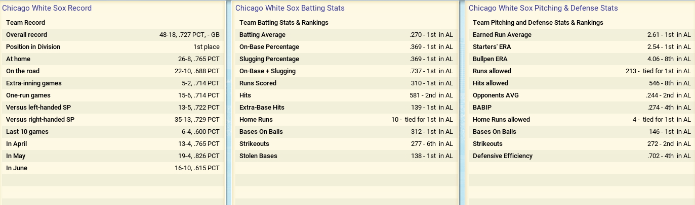Open the Chicago White Sox Record header link
695x205 pixels.
(47, 8)
